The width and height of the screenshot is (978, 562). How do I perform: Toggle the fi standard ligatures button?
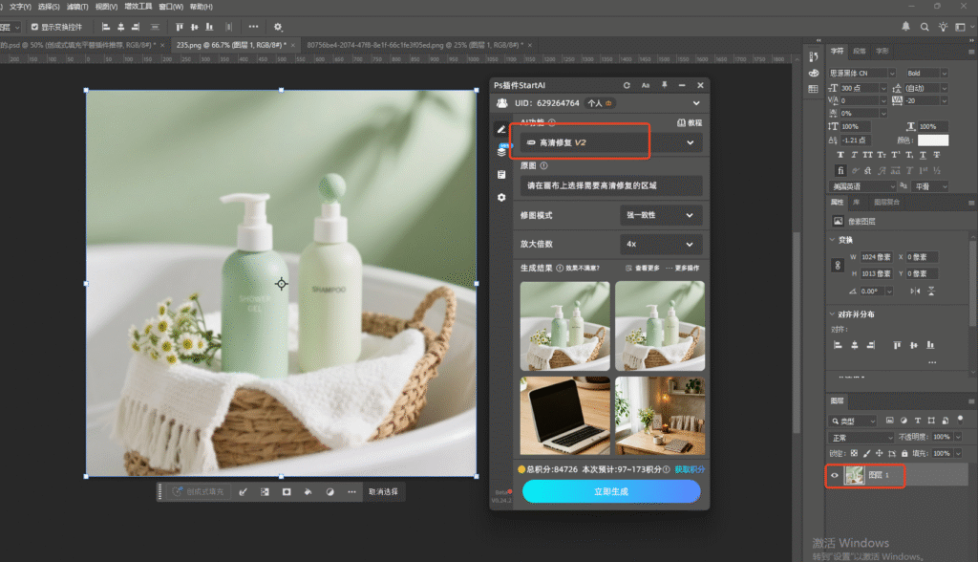point(840,170)
